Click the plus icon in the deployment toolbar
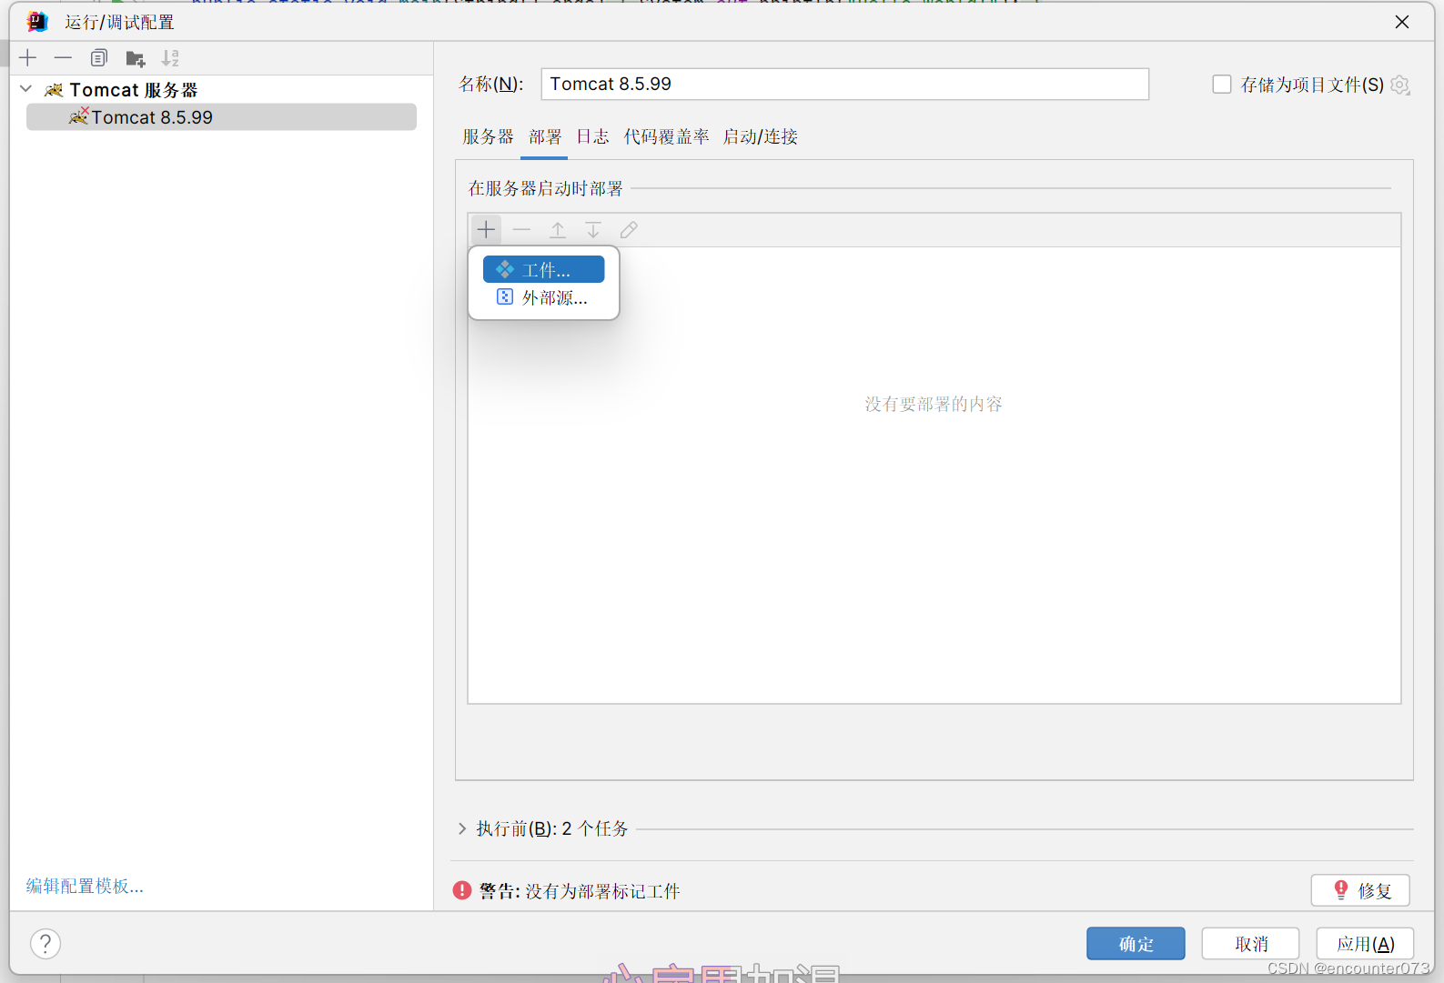Viewport: 1444px width, 983px height. pyautogui.click(x=486, y=229)
